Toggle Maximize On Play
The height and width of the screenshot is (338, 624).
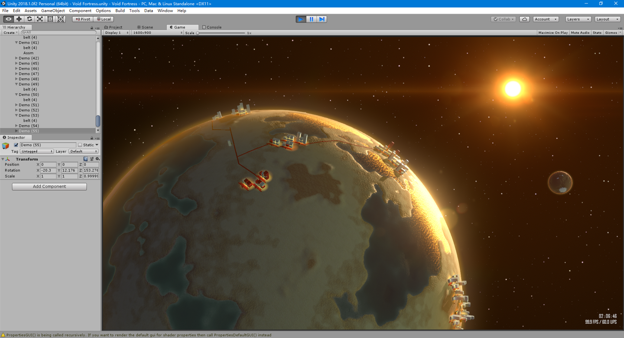553,33
